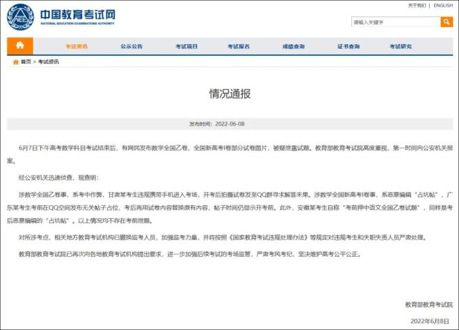Click the line 经公安机关迅速侦查，现查明

[59, 178]
